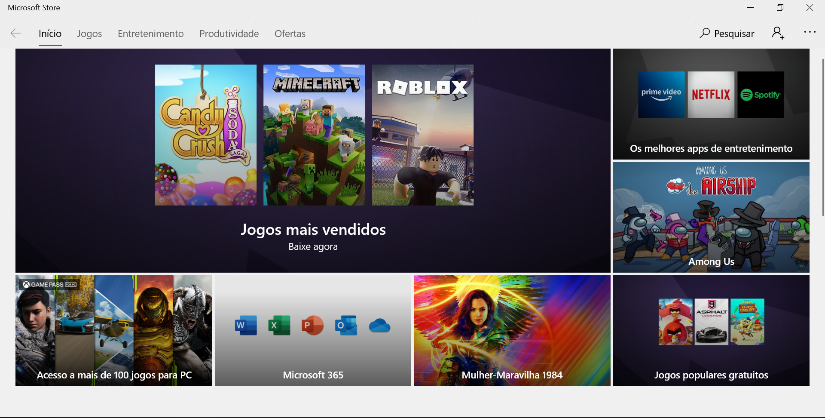The image size is (825, 418).
Task: Click the Baixe agora link
Action: pos(313,247)
